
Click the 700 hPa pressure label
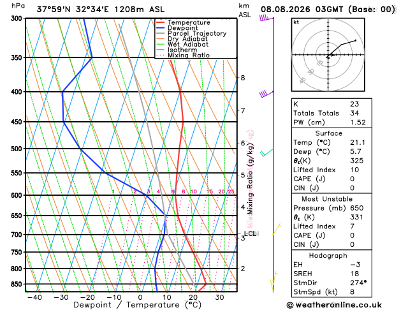pos(18,235)
